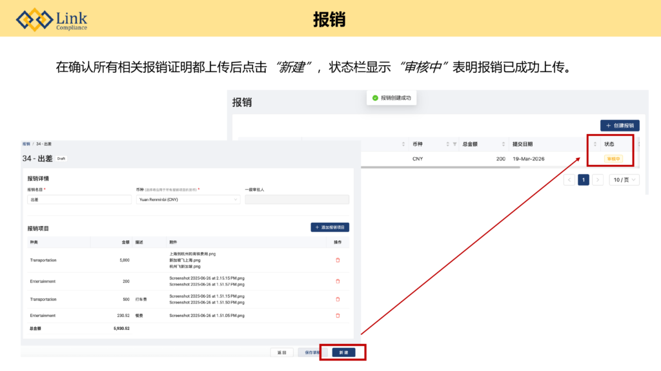
Task: Click the 新建 submit button
Action: tap(343, 352)
